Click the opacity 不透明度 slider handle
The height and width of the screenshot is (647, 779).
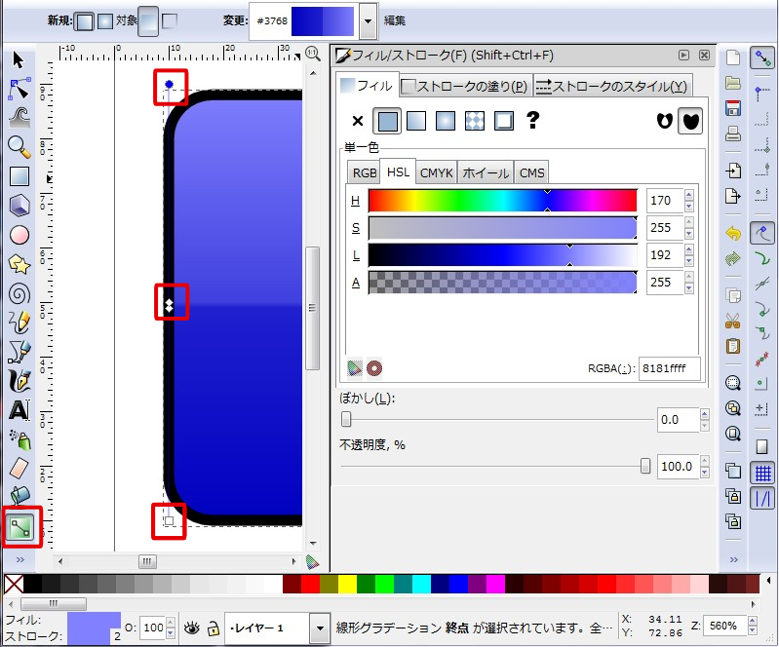644,466
